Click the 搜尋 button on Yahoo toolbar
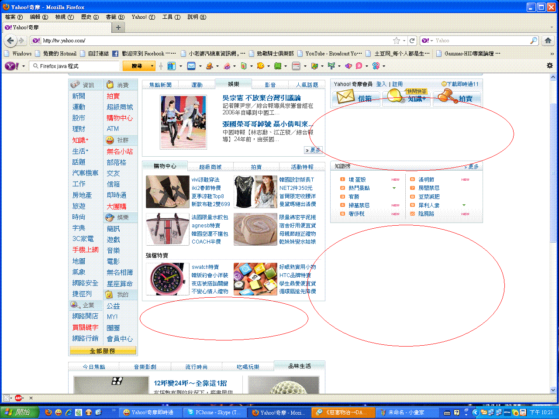559x419 pixels. click(x=137, y=66)
